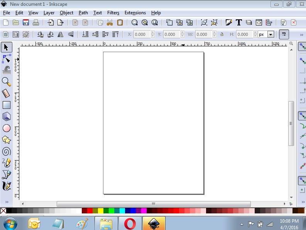Pick the cyan palette swatch
The image size is (306, 230).
(x=122, y=211)
